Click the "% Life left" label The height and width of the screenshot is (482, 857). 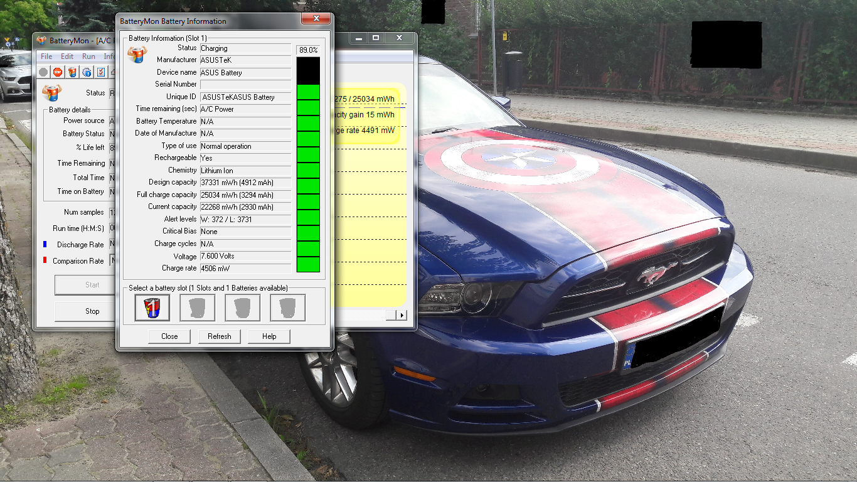(x=90, y=147)
